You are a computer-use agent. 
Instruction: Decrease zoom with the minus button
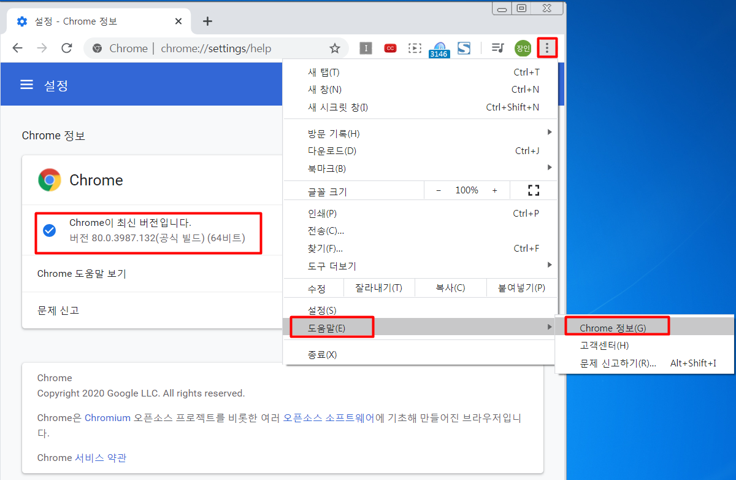point(439,190)
